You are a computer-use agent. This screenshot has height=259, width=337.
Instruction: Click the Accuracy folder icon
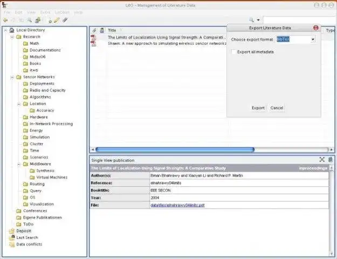click(x=32, y=111)
